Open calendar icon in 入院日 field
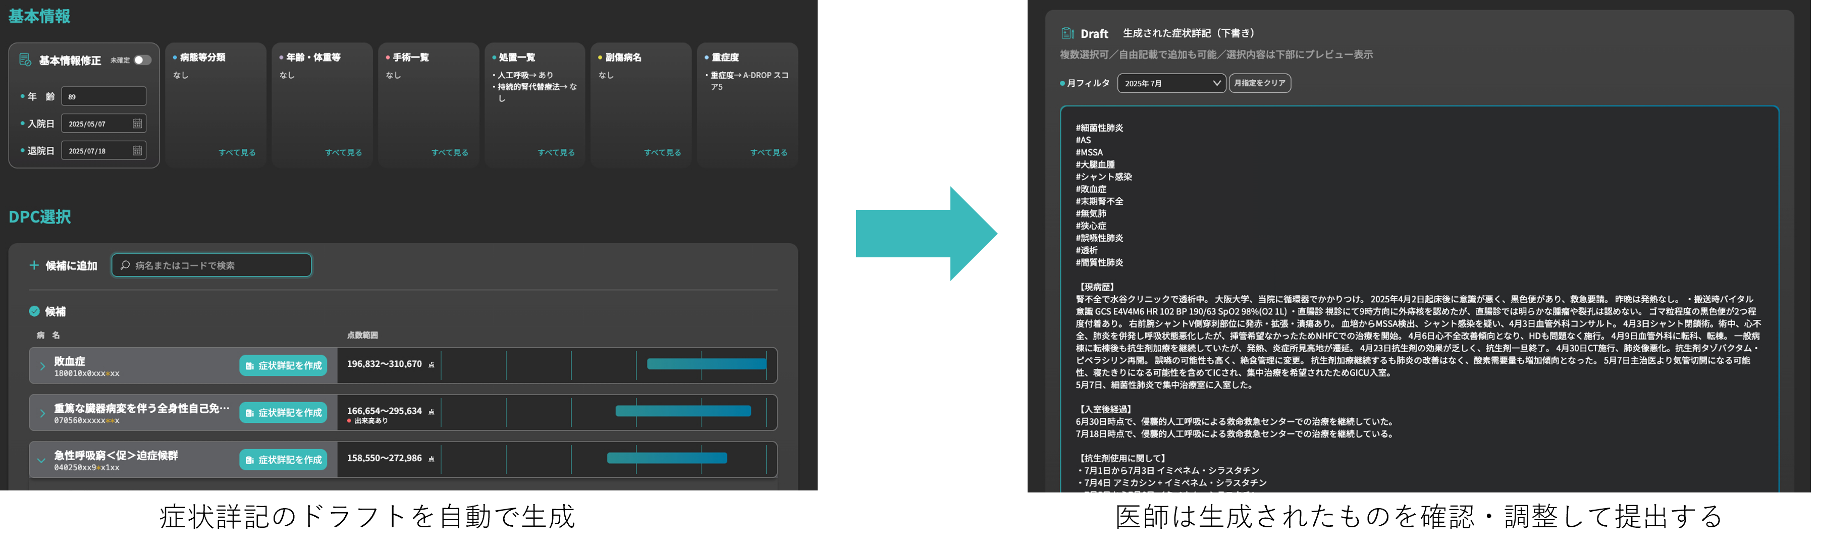The width and height of the screenshot is (1822, 552). [x=137, y=124]
